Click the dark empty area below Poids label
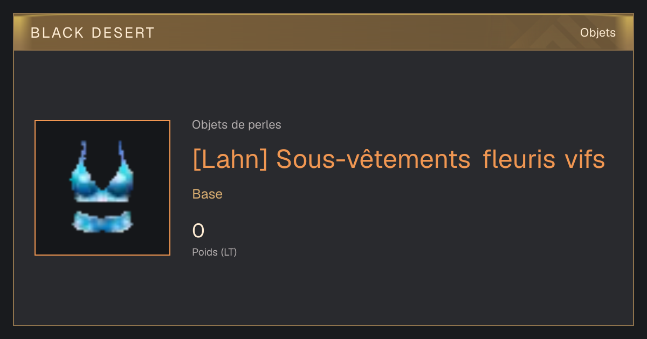Screen dimensions: 647x339 pos(323,291)
